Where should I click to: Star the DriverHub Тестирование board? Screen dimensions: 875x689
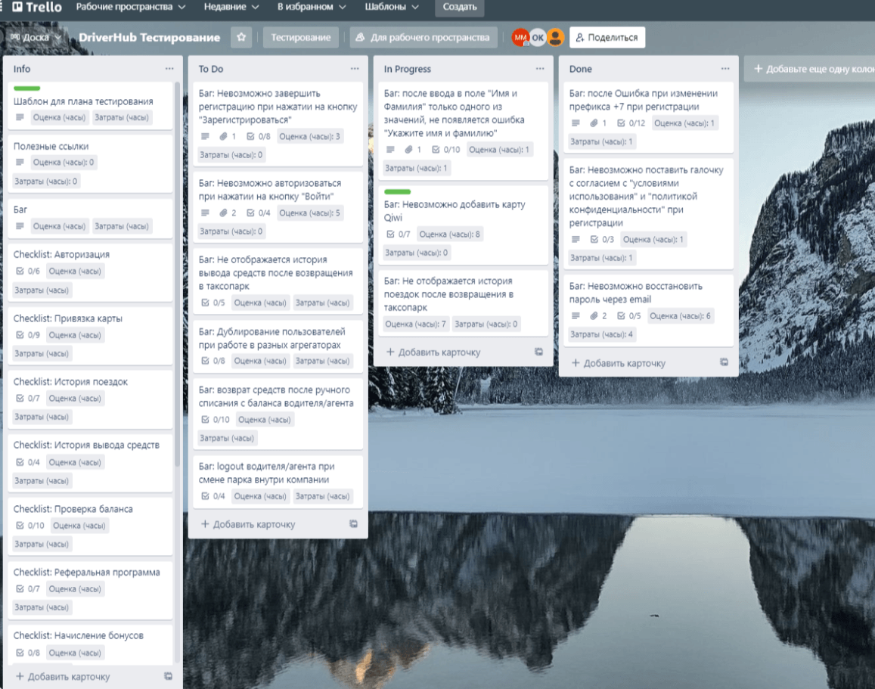[x=241, y=37]
